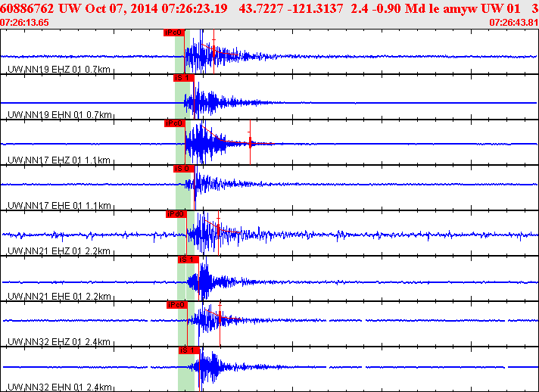Click the iPc0 pick flag on NN19 EHZ
Image resolution: width=539 pixels, height=392 pixels.
point(174,33)
